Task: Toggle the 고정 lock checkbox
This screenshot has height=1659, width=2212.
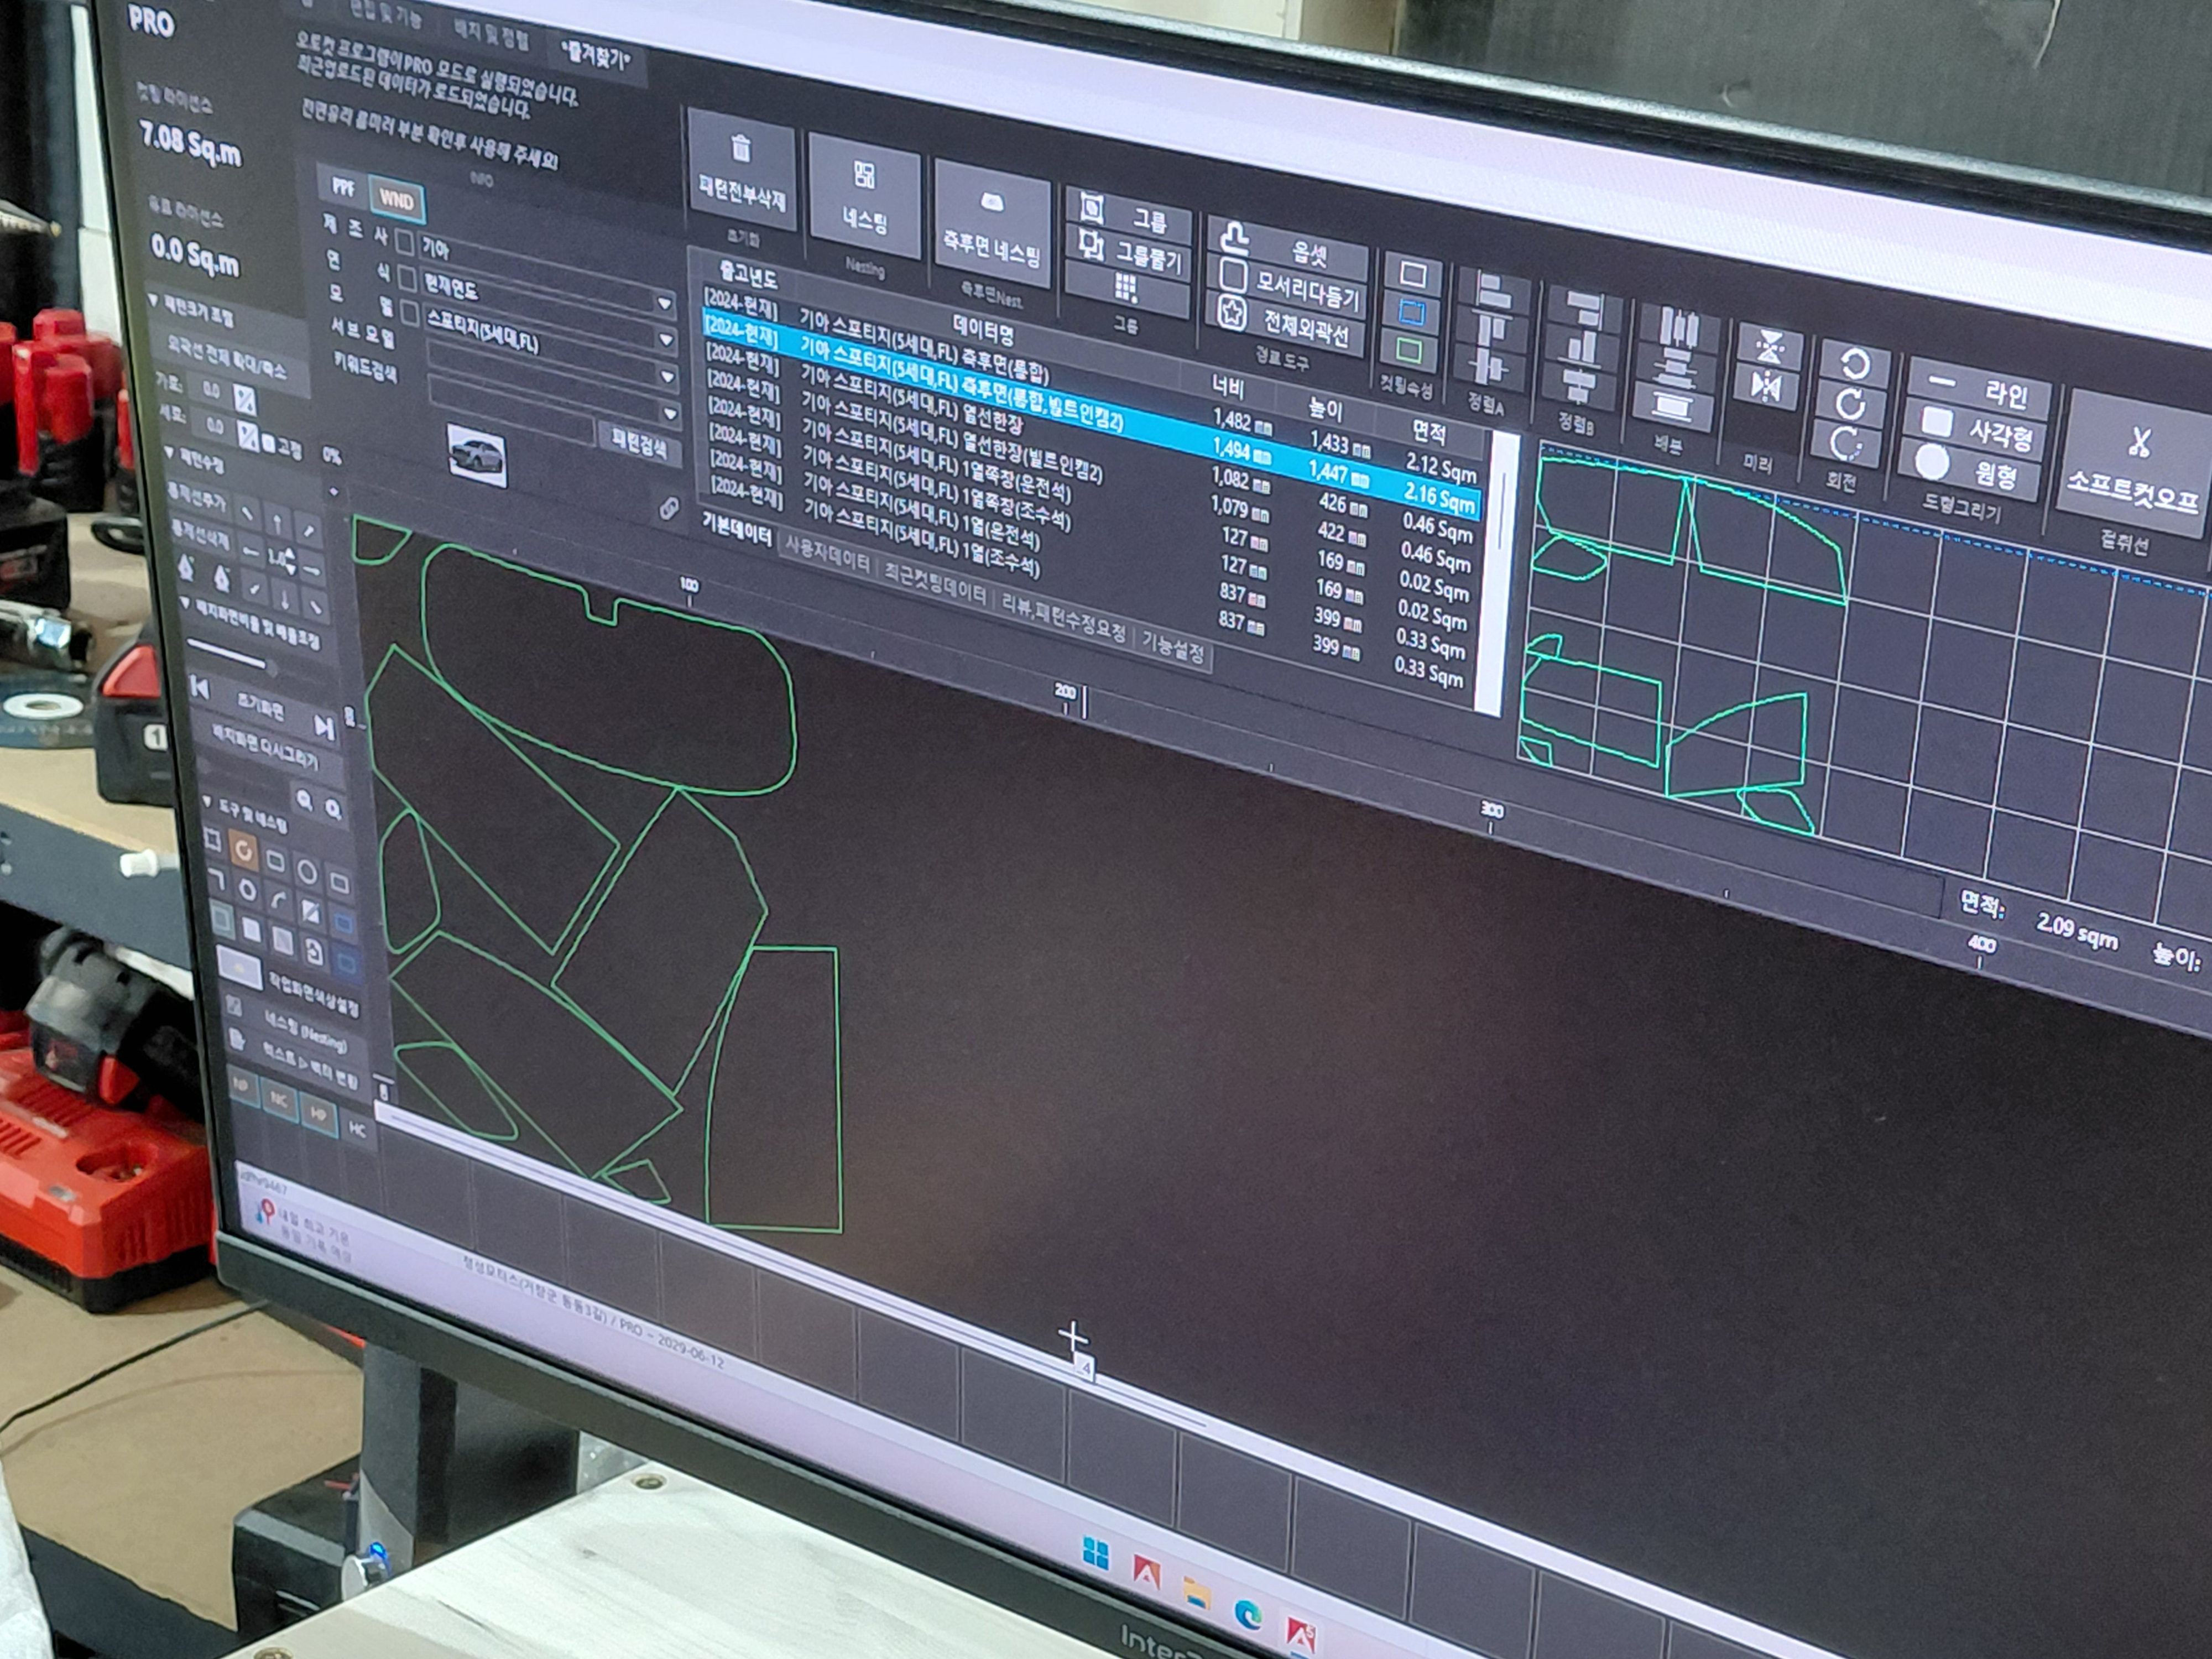Action: [268, 442]
